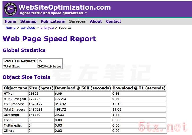Screen dimensions: 192x135
Task: Click the WebSiteOptimization.com site title
Action: 64,7
